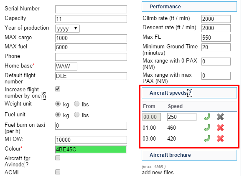247x176 pixels.
Task: Tick the ACMI checkbox
Action: [58, 172]
